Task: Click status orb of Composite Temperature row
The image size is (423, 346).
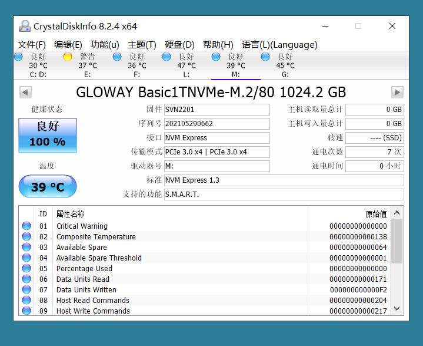Action: [26, 236]
